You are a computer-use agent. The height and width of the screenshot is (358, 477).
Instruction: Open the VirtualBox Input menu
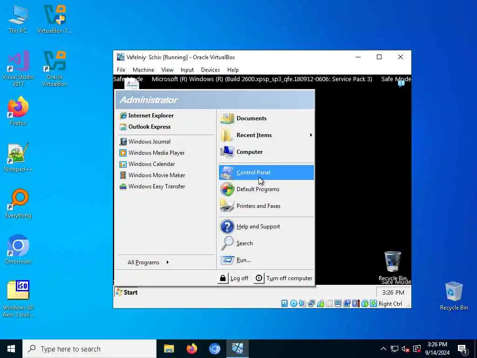(187, 70)
